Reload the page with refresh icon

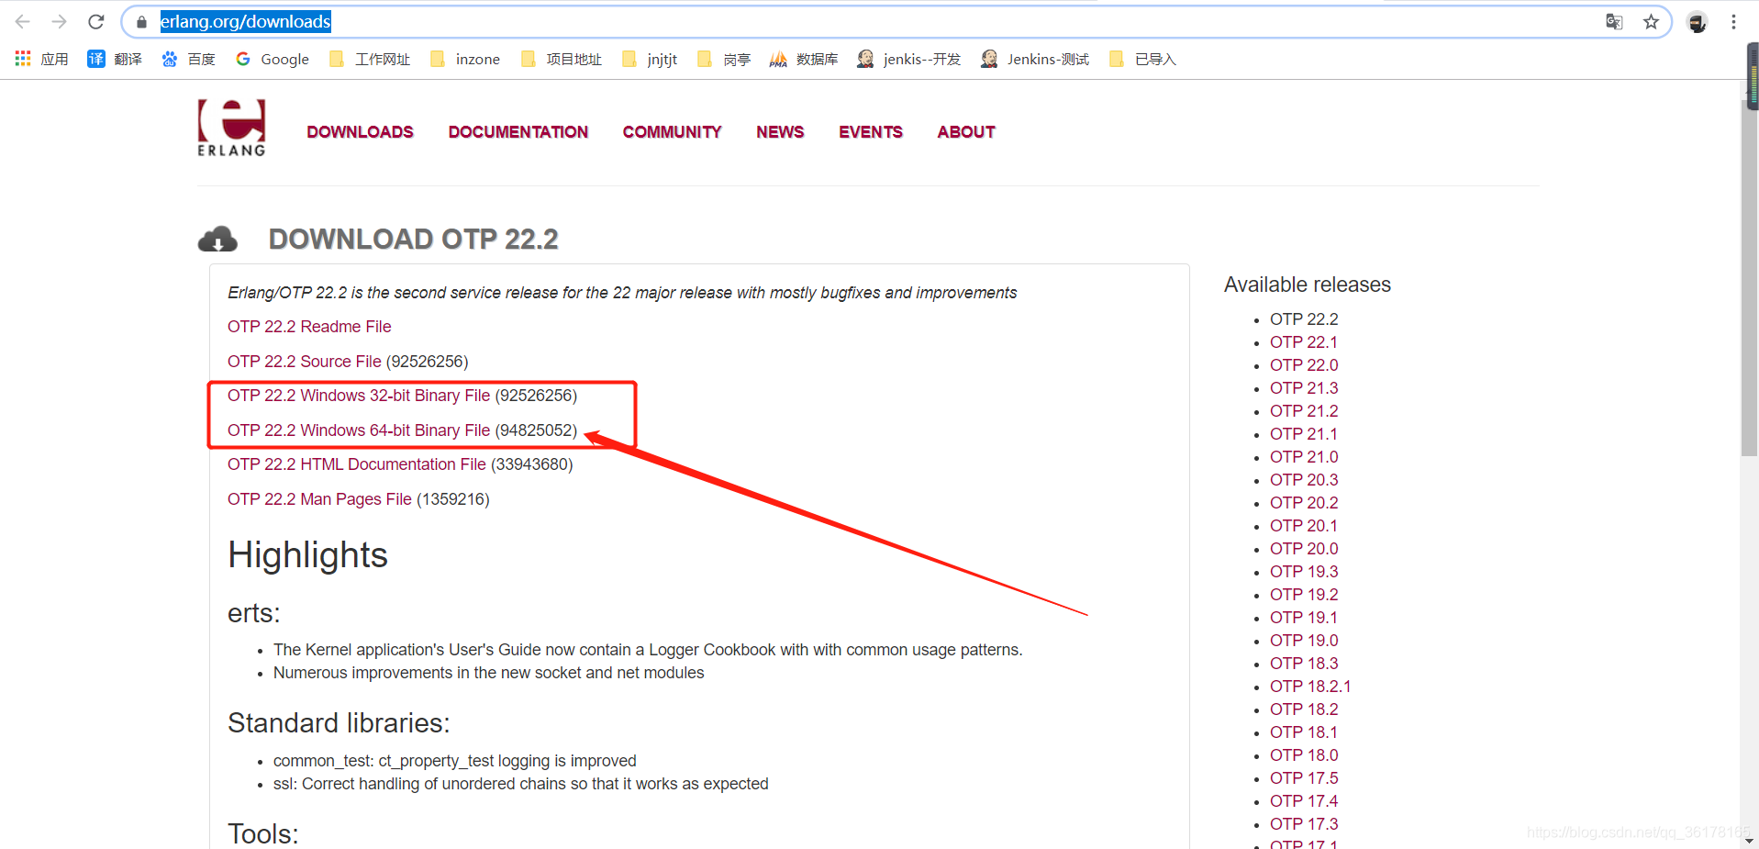point(96,22)
